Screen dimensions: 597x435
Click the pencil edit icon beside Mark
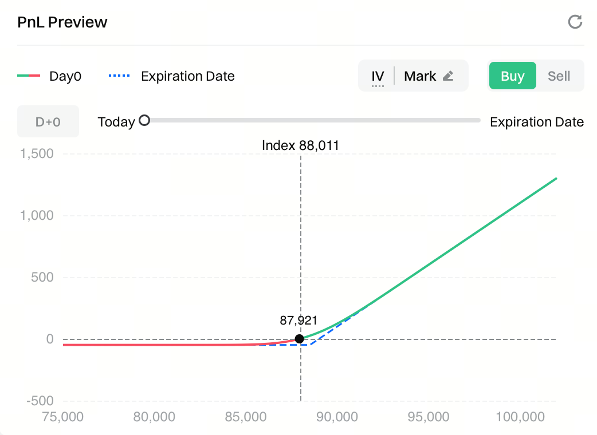click(448, 76)
